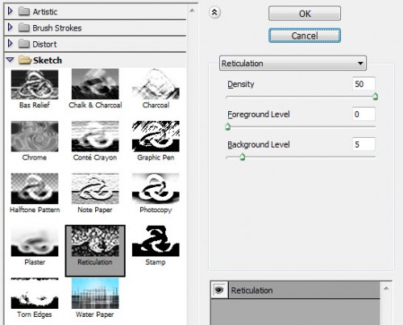Pick the Photocopy filter thumbnail
Viewport: 403px width, 325px height.
pyautogui.click(x=156, y=189)
